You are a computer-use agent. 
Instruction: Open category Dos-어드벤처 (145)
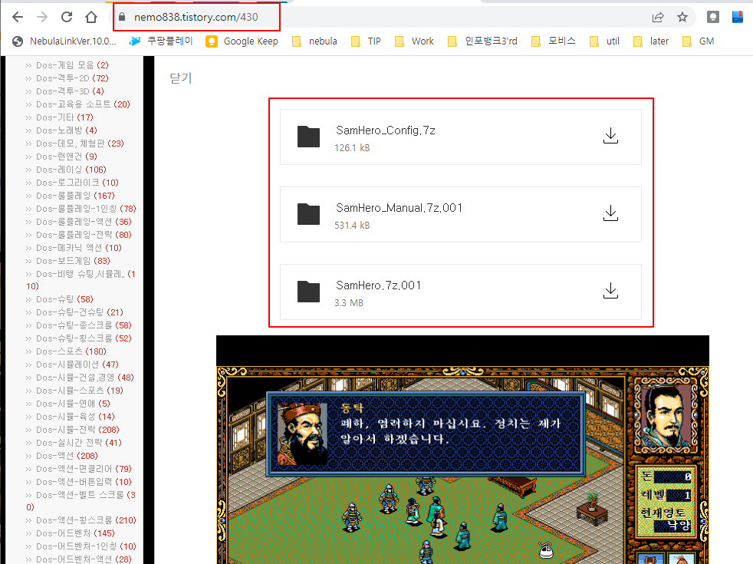pyautogui.click(x=75, y=533)
